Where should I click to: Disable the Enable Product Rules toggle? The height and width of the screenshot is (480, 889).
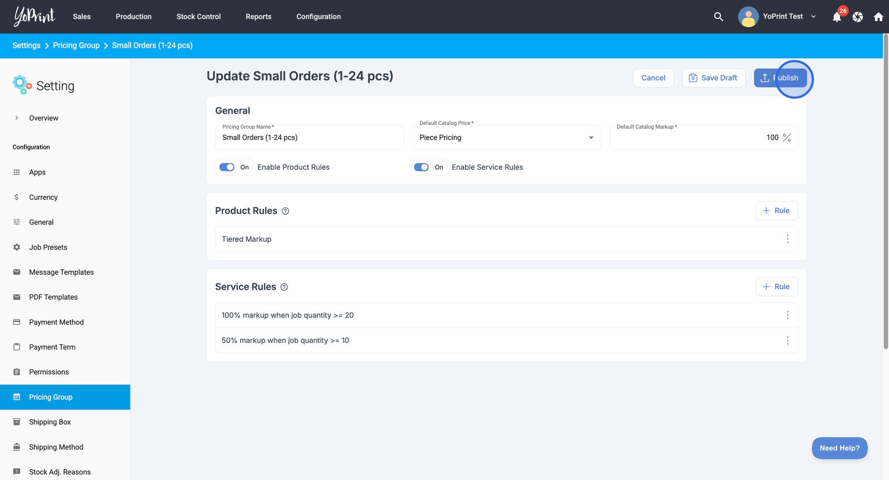(x=227, y=167)
